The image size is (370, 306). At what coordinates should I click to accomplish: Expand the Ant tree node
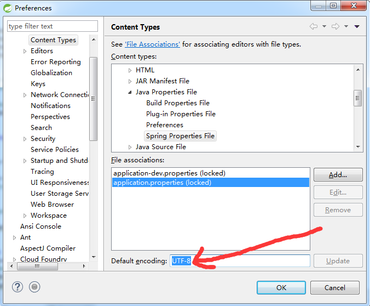pos(14,237)
